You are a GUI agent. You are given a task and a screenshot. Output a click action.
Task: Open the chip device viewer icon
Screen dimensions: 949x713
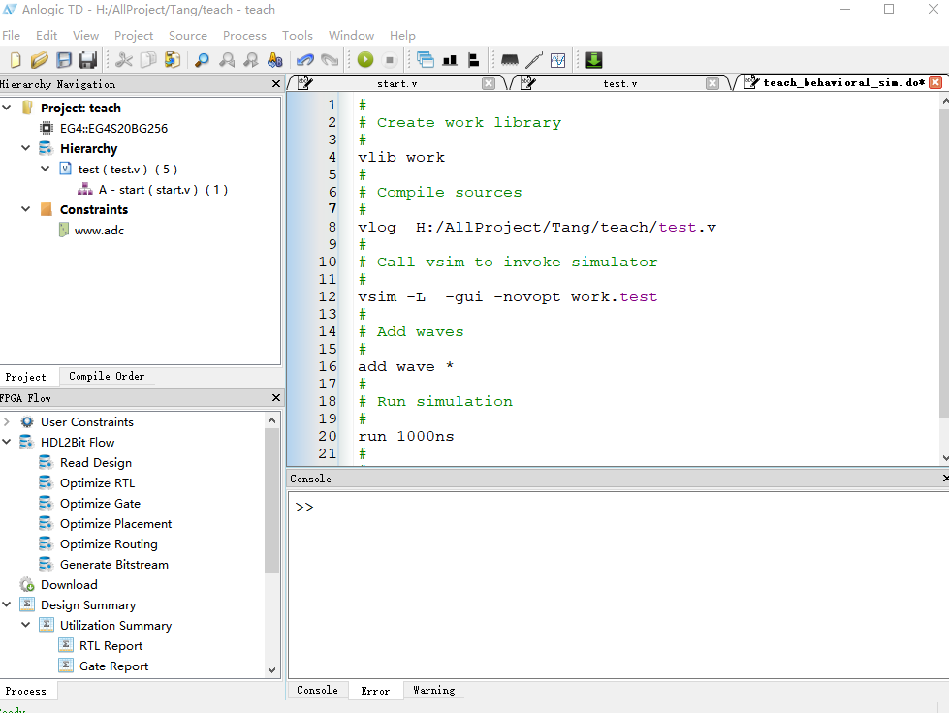510,60
